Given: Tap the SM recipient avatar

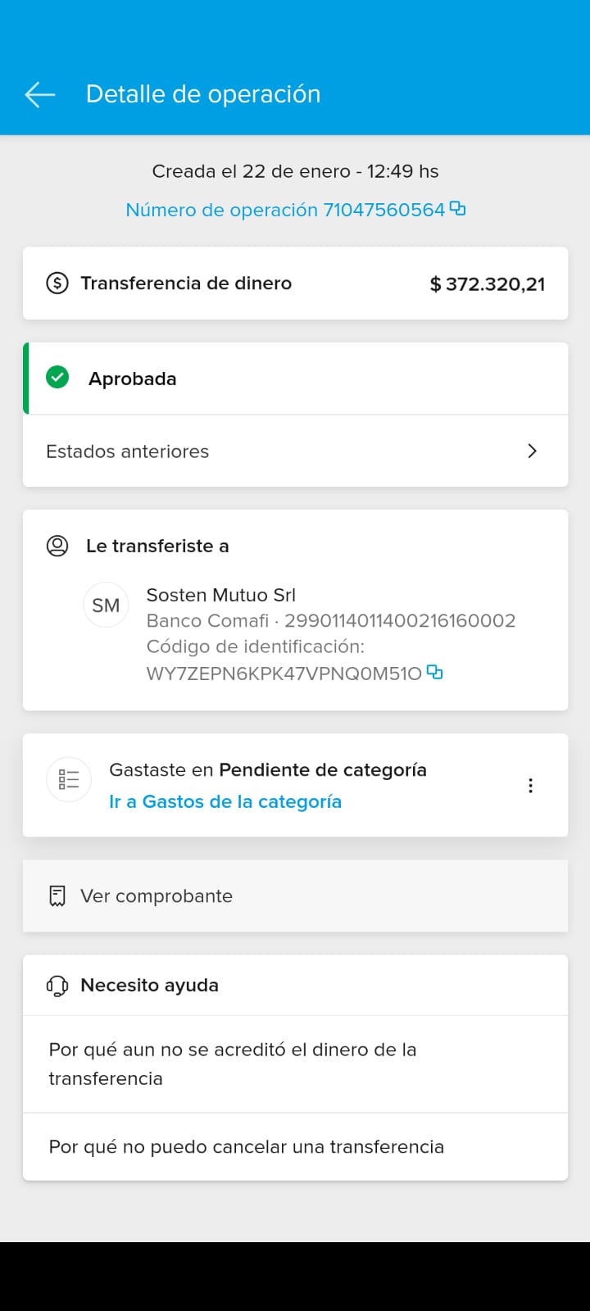Looking at the screenshot, I should (x=106, y=606).
